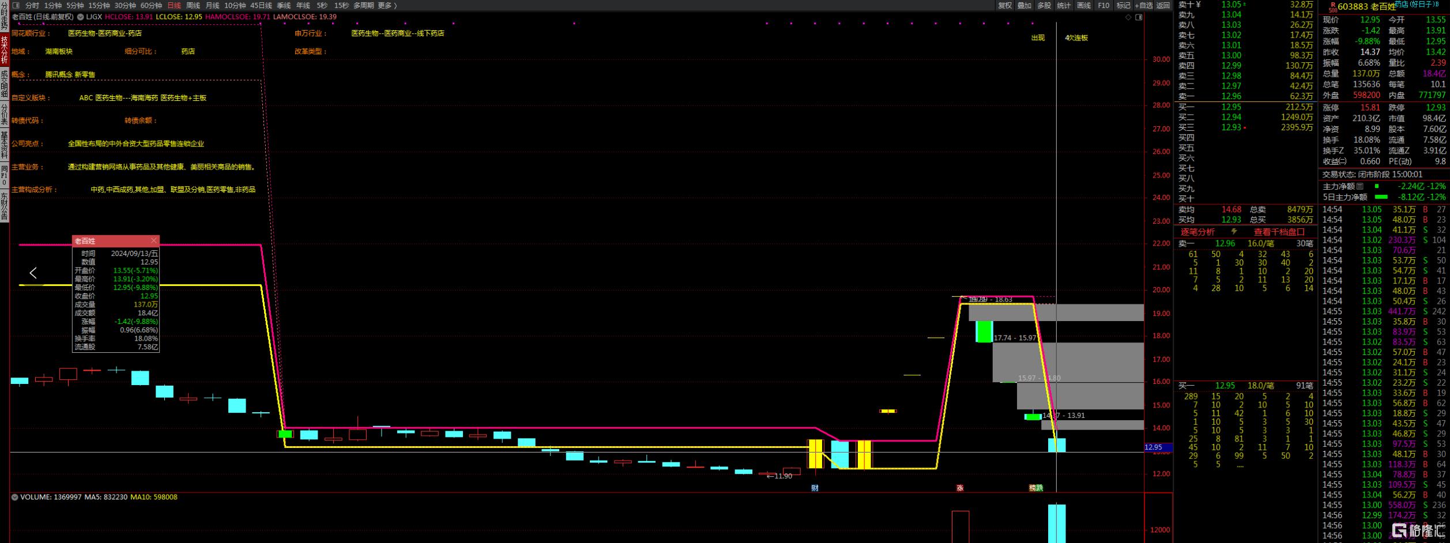Expand the 更多 periods menu
The height and width of the screenshot is (543, 1450).
point(387,5)
